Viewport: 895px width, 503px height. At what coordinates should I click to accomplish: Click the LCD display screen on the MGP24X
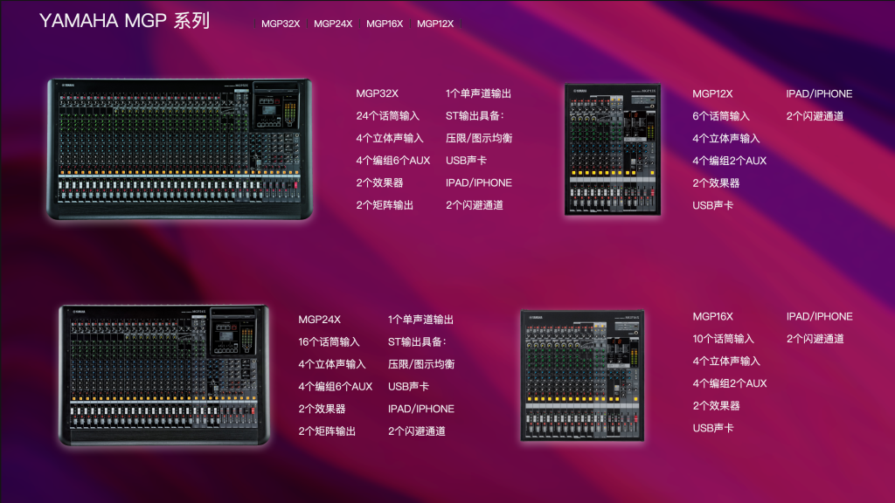pyautogui.click(x=226, y=336)
